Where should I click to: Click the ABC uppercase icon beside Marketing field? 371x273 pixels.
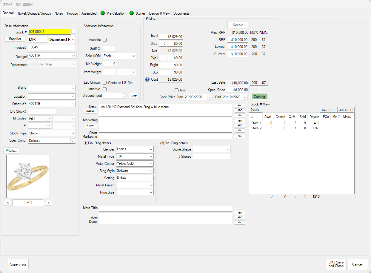tap(239, 125)
